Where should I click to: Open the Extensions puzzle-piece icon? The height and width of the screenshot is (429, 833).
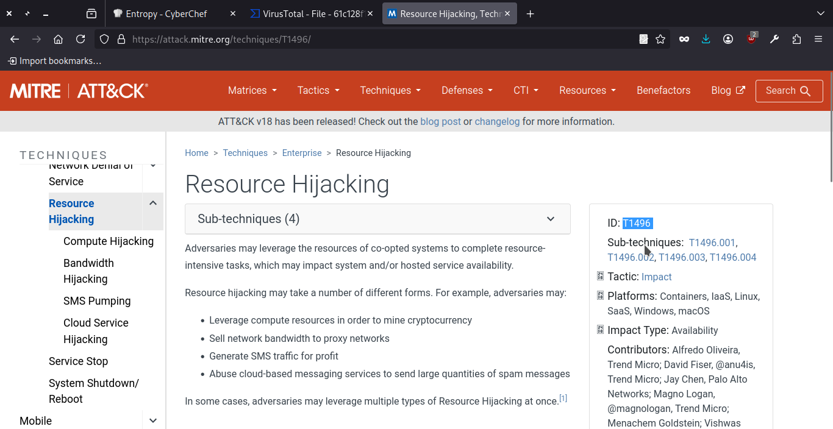[x=796, y=39]
